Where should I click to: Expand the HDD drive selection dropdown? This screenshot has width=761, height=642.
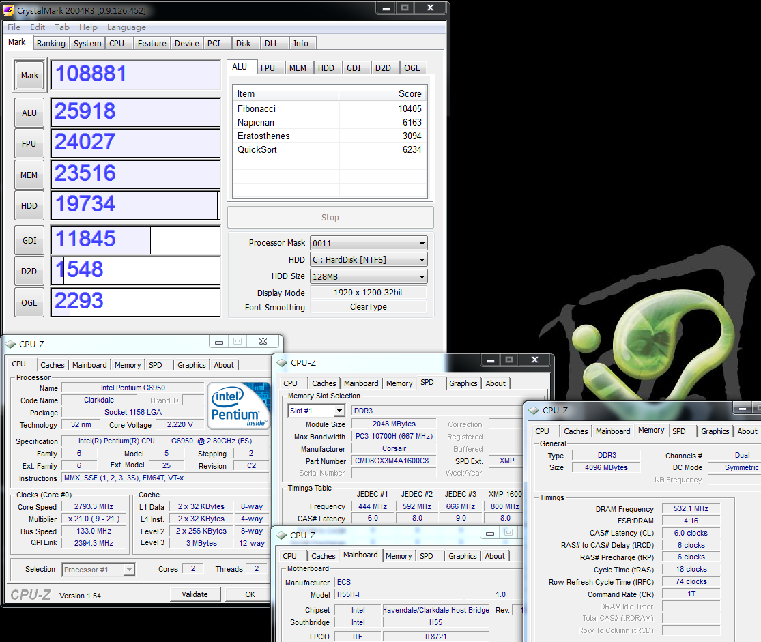point(369,260)
